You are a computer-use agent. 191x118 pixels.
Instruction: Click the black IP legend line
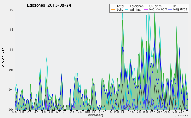pos(170,6)
